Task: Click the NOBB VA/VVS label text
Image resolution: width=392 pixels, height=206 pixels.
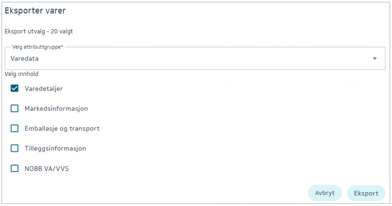Action: click(x=47, y=169)
